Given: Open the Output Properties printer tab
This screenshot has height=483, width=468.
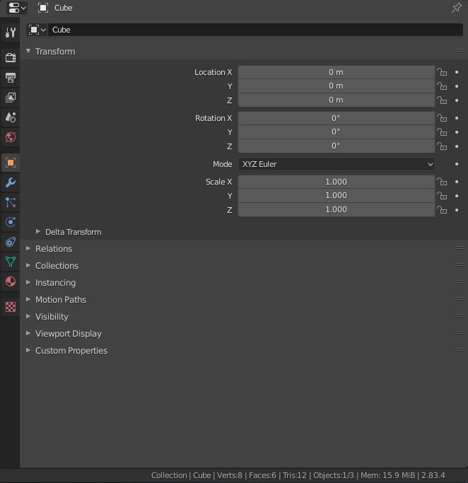Looking at the screenshot, I should tap(11, 78).
